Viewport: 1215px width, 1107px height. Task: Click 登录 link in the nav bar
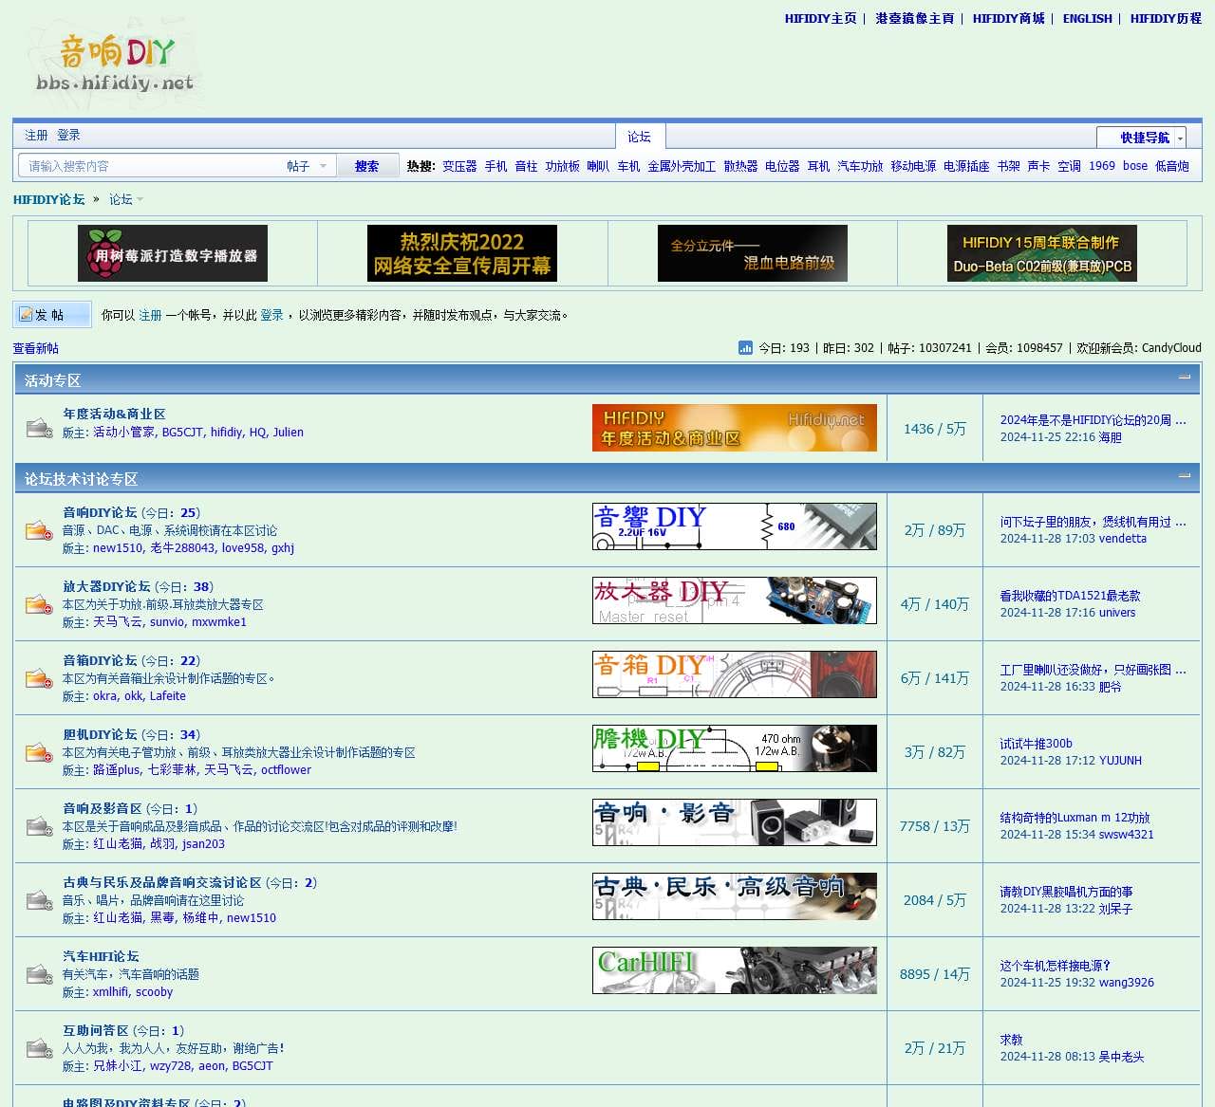68,135
